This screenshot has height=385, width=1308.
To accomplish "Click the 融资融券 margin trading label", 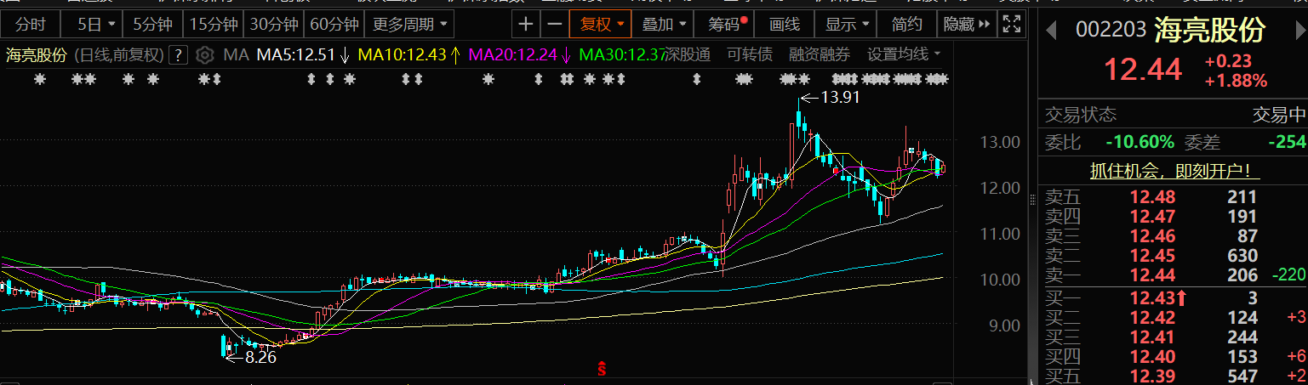I will 820,55.
